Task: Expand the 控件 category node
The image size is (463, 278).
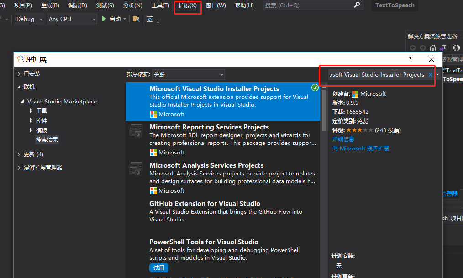Action: (31, 120)
